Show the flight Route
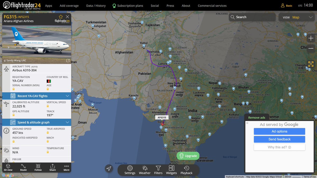 [24, 167]
